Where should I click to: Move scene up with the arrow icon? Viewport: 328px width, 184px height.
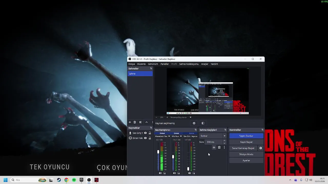[x=147, y=122]
